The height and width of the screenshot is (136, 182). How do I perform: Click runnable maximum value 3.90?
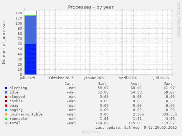170,119
